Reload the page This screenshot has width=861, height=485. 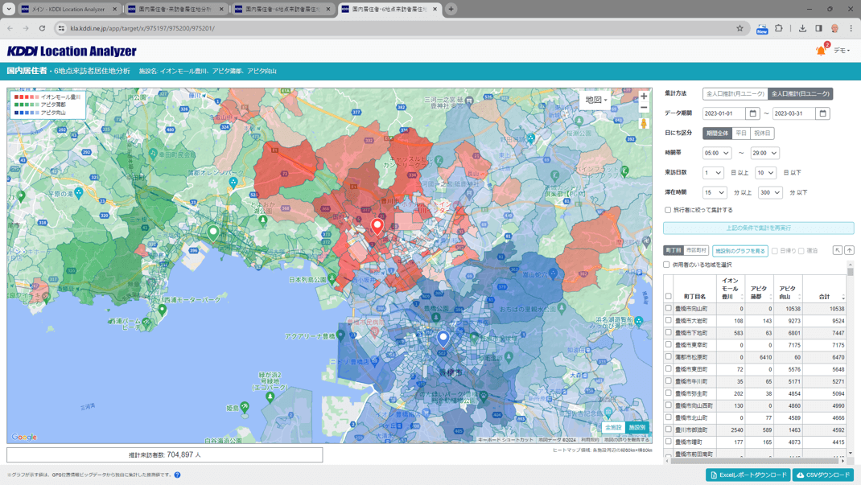tap(42, 28)
